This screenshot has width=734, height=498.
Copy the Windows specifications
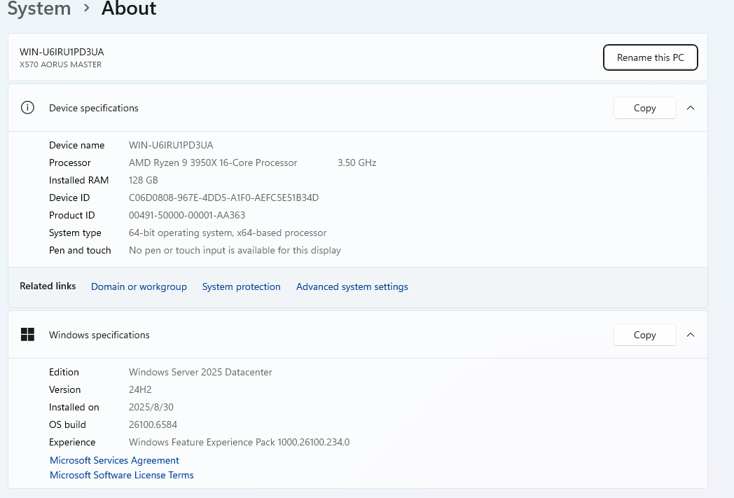644,335
